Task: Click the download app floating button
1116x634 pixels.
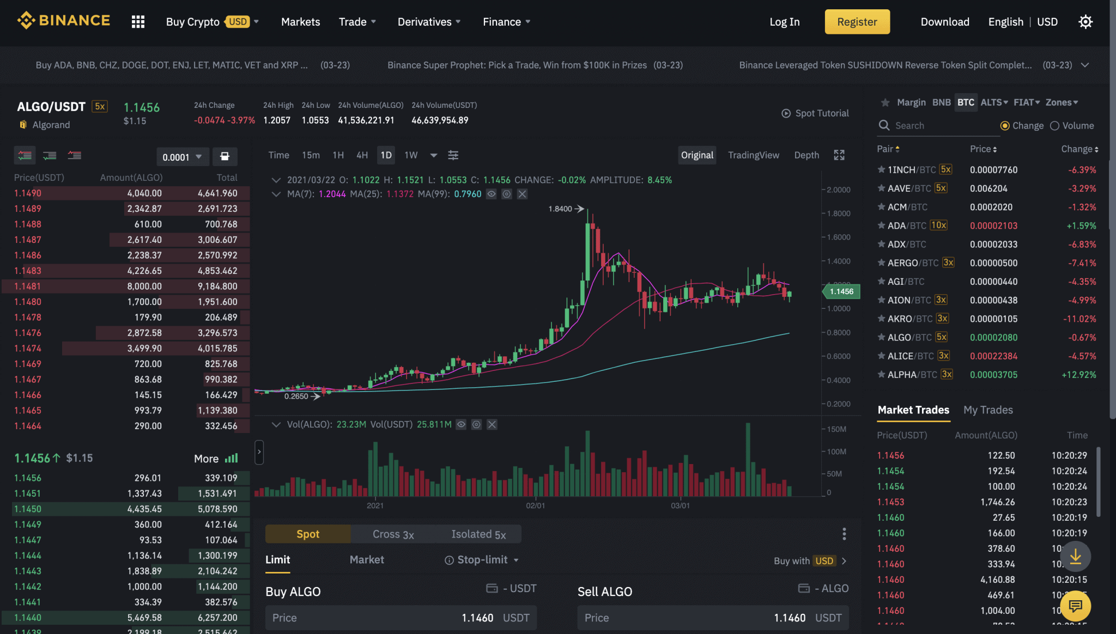Action: (x=1075, y=556)
